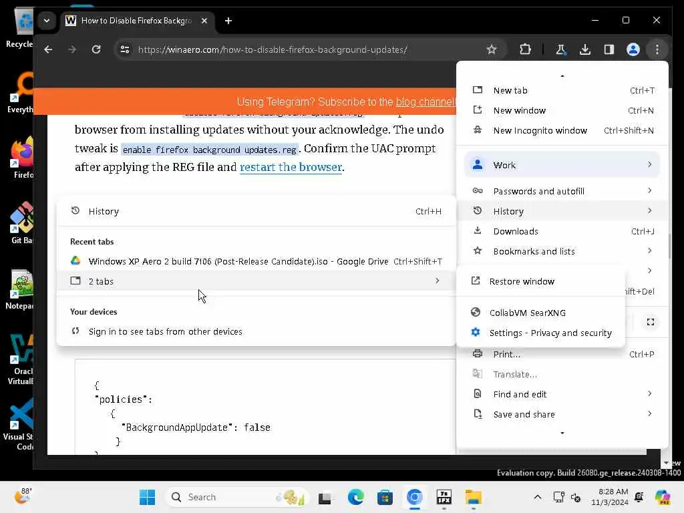This screenshot has width=684, height=513.
Task: Expand Passwords and autofill submenu
Action: 562,191
